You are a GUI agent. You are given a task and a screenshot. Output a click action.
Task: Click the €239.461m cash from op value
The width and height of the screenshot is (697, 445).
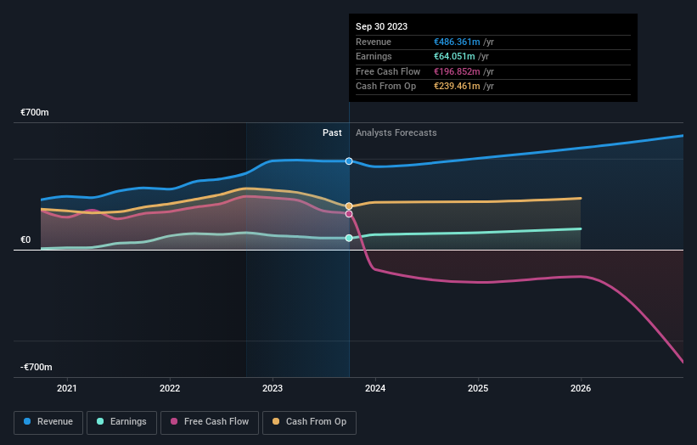[x=457, y=87]
